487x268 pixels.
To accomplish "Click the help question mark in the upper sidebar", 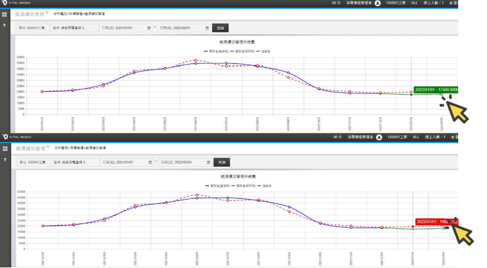I will pos(5,26).
